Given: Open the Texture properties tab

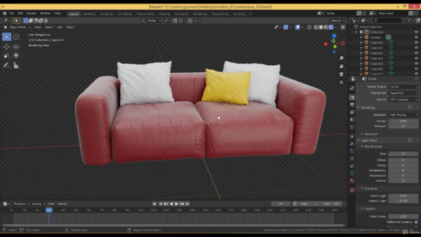Looking at the screenshot, I should click(x=352, y=190).
